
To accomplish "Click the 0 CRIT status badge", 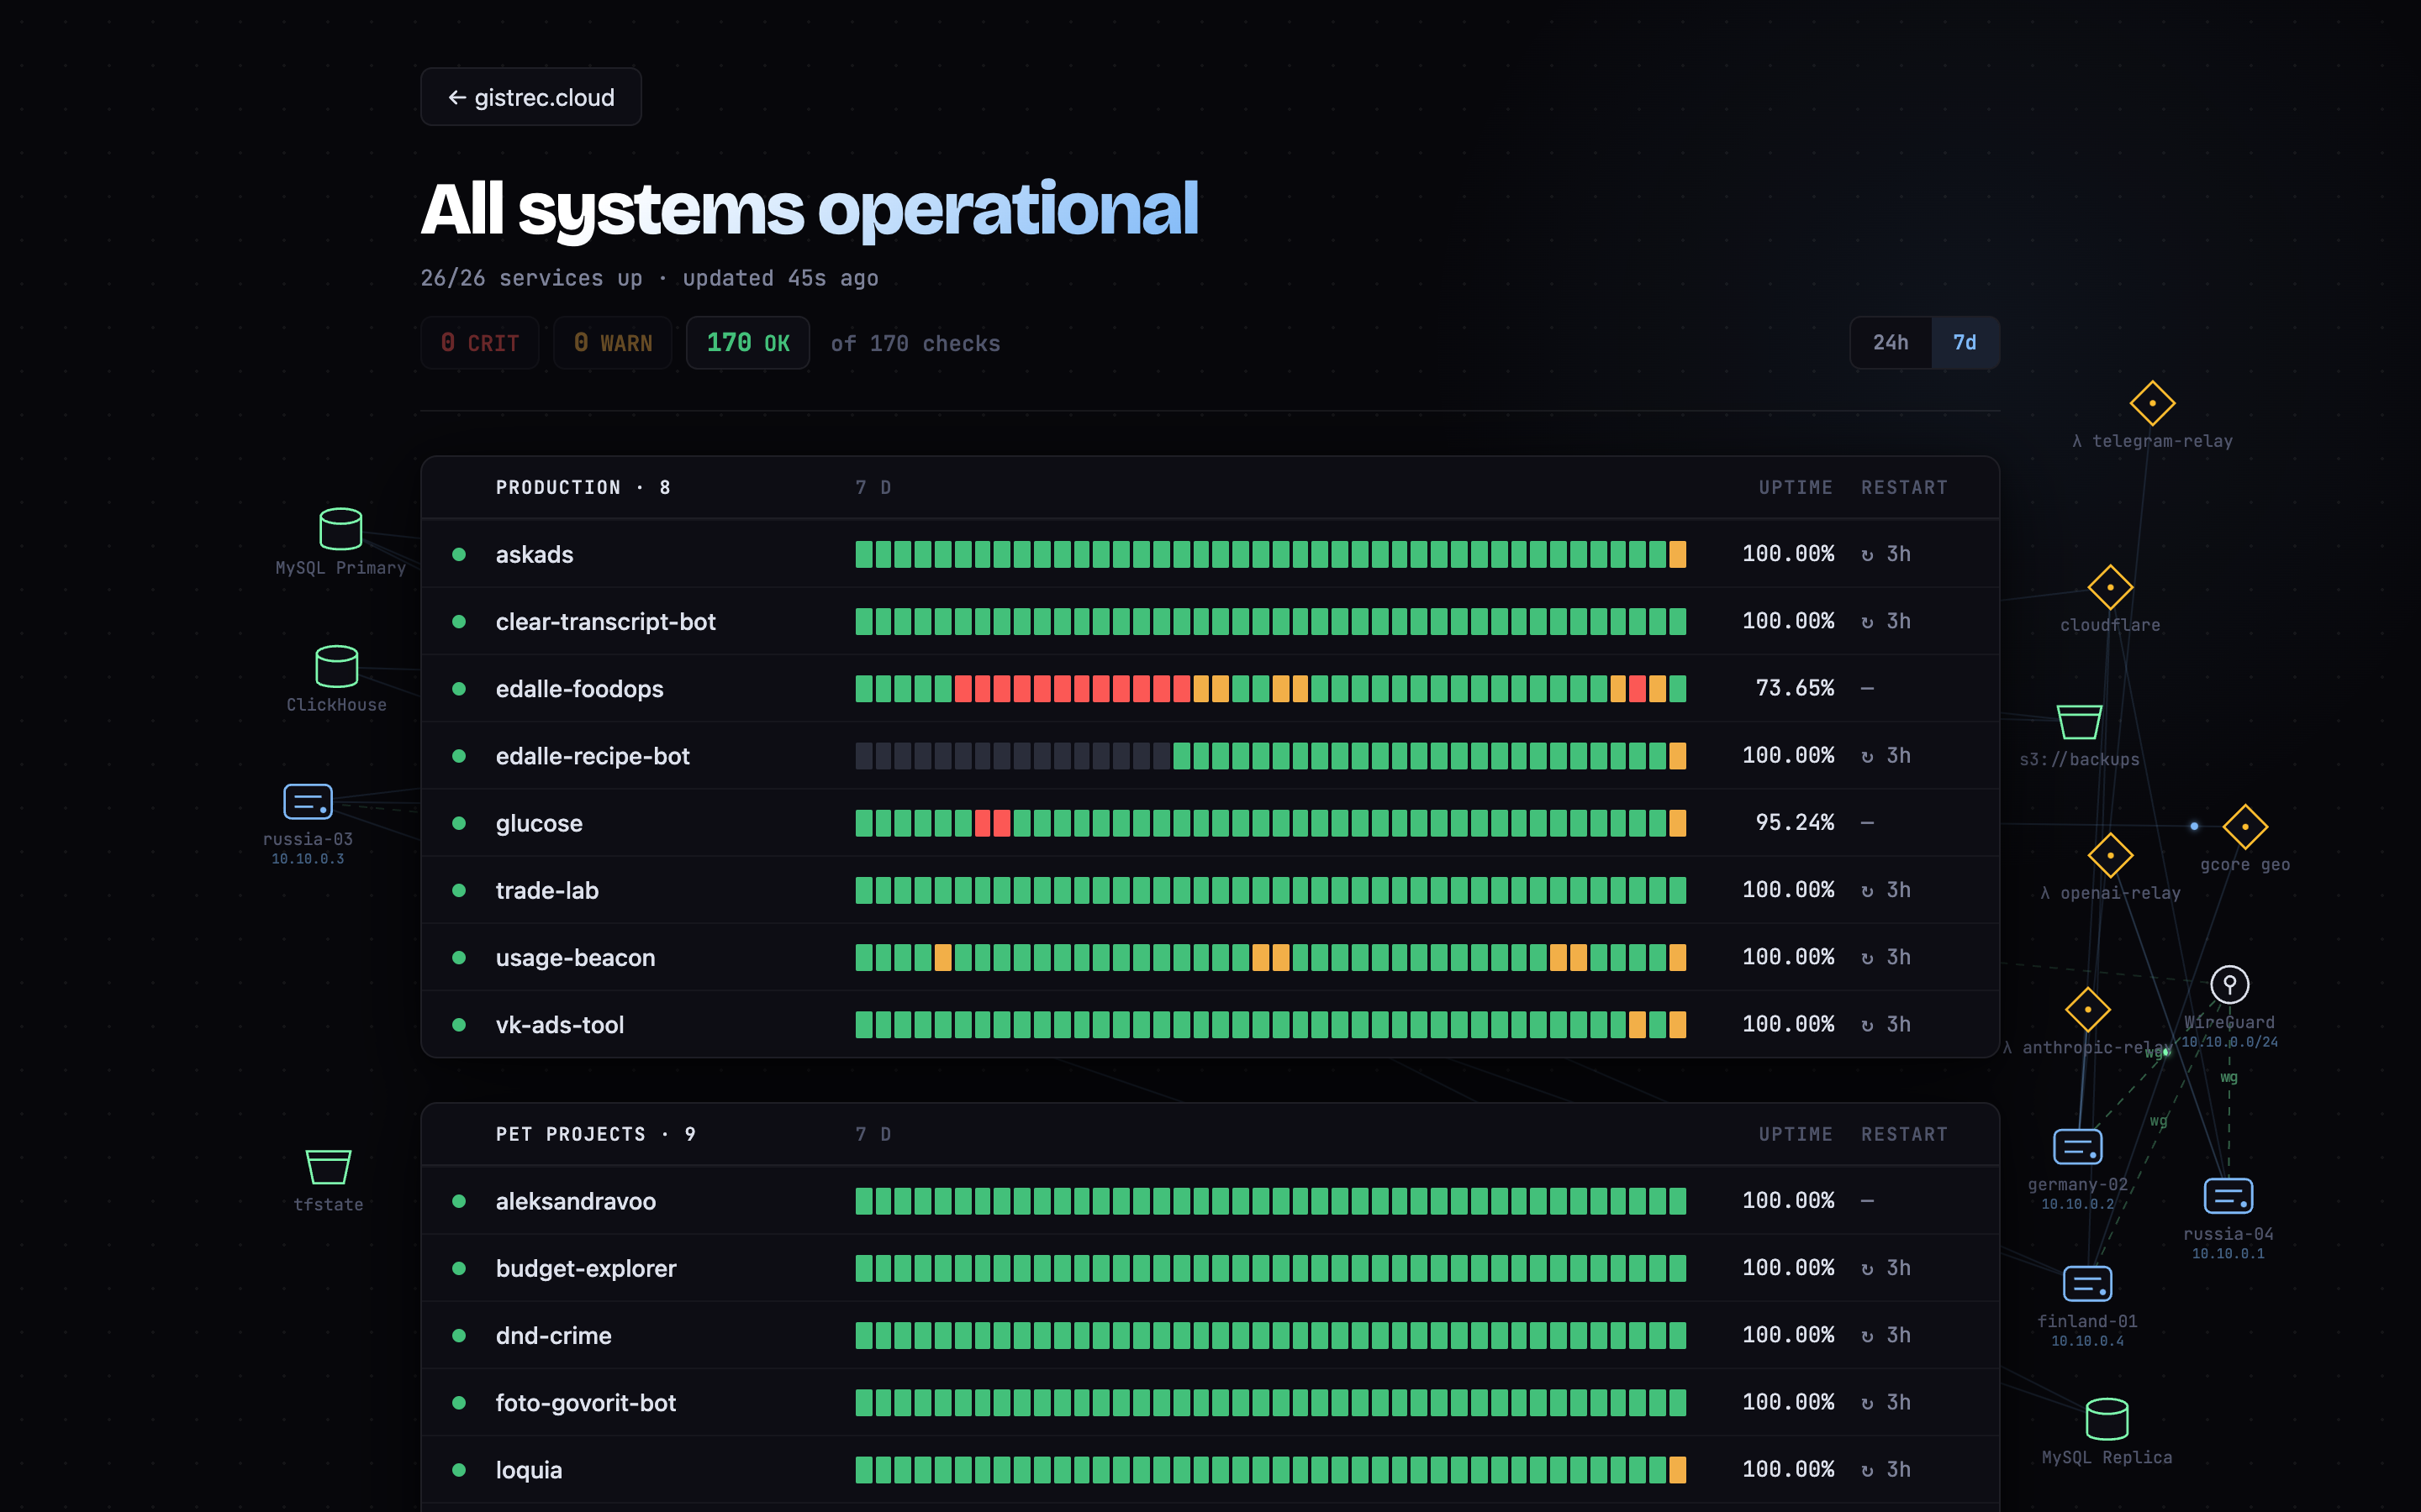I will coord(480,343).
